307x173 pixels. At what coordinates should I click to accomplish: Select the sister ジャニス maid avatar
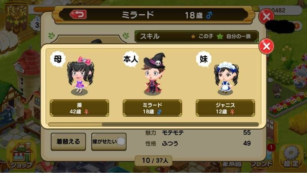point(226,78)
